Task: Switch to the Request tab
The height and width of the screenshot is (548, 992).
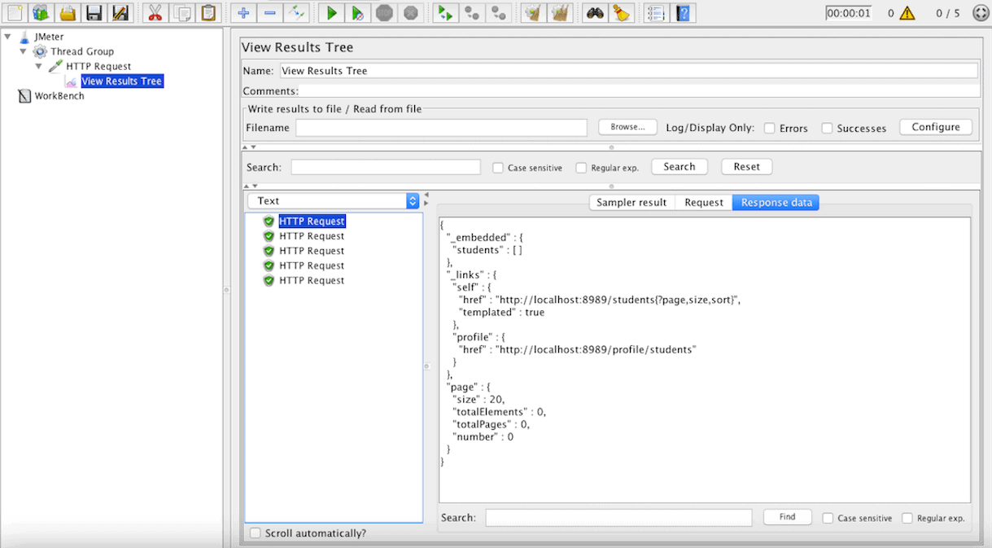Action: click(703, 202)
